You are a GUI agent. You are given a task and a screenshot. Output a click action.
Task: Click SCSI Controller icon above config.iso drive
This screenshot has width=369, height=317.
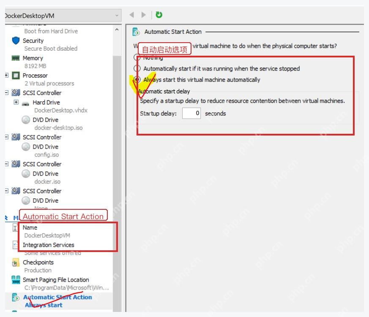click(16, 137)
